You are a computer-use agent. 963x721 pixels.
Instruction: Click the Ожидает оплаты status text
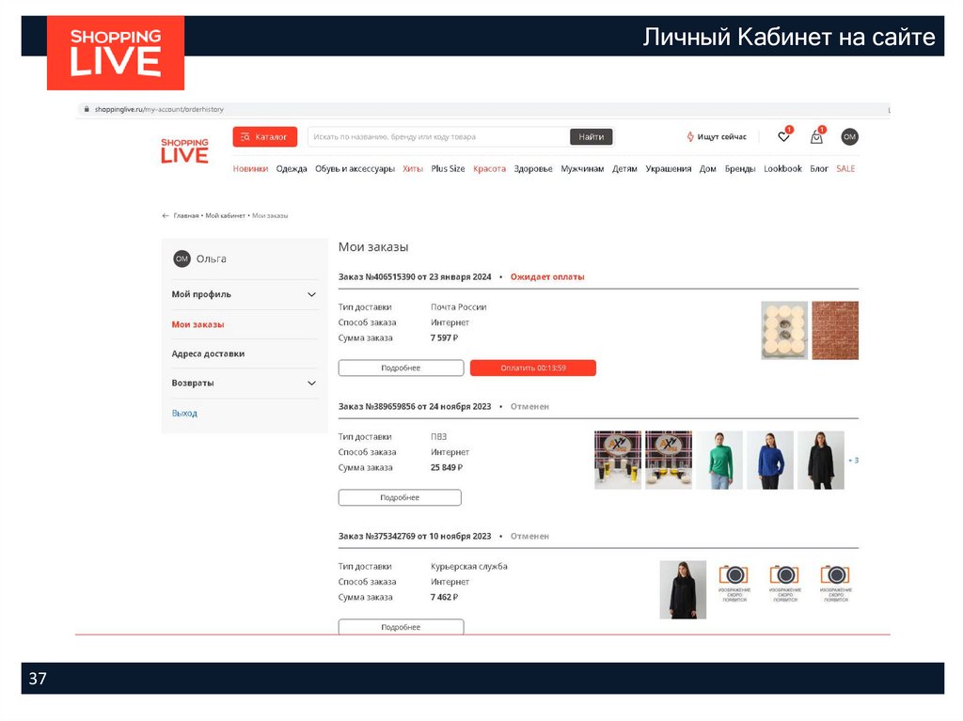coord(547,277)
